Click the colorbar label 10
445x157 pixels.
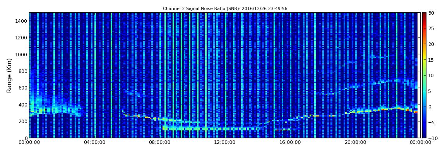pyautogui.click(x=431, y=75)
